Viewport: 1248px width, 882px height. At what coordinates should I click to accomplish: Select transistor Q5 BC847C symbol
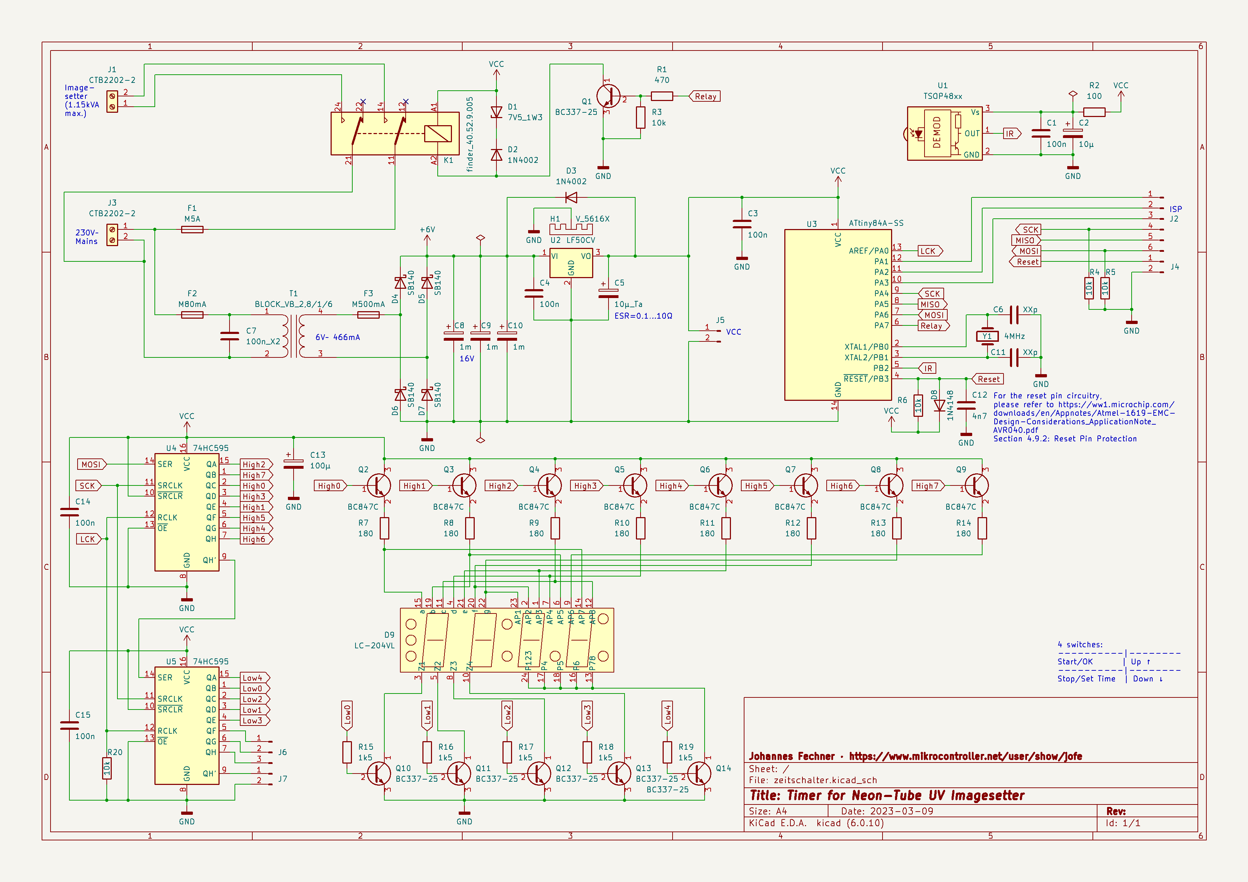click(x=635, y=485)
